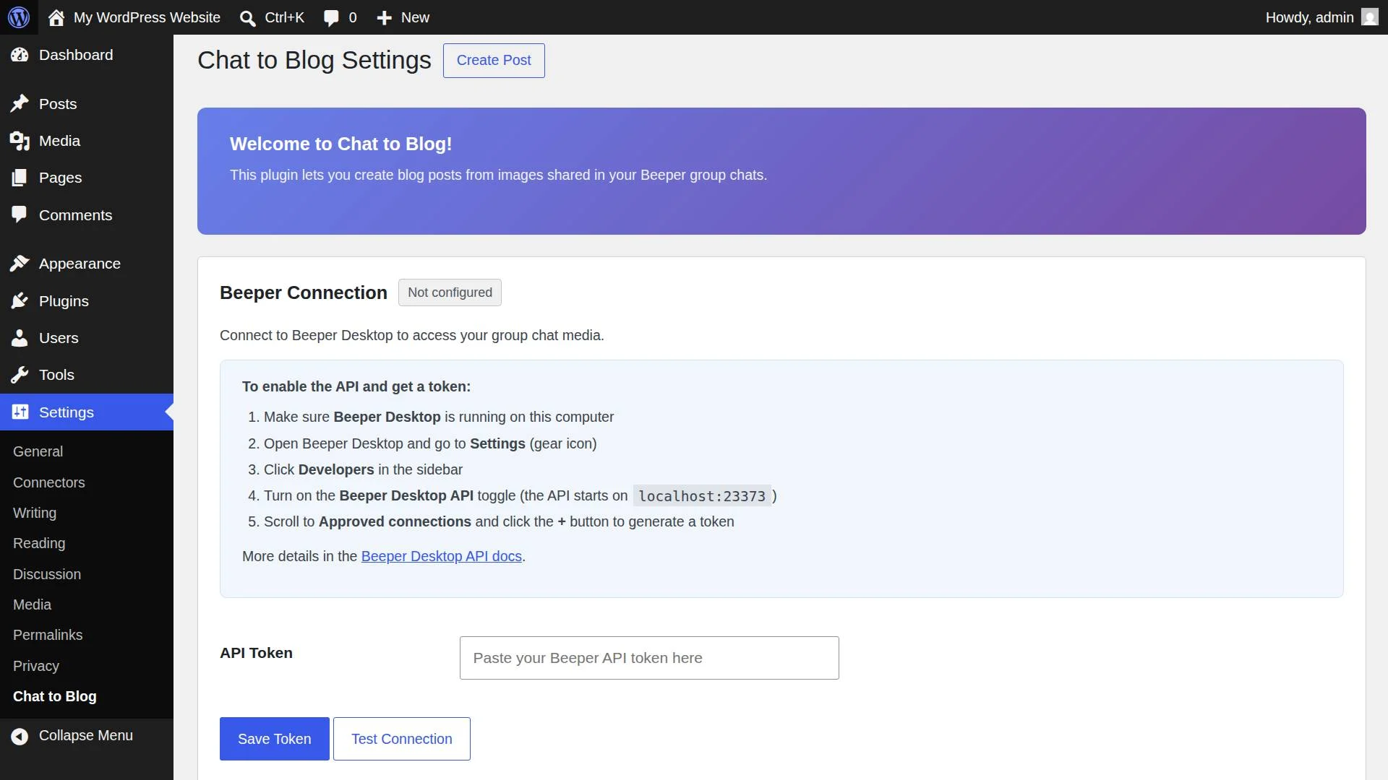Viewport: 1388px width, 780px height.
Task: Click the Posts pushpin icon
Action: pyautogui.click(x=20, y=104)
